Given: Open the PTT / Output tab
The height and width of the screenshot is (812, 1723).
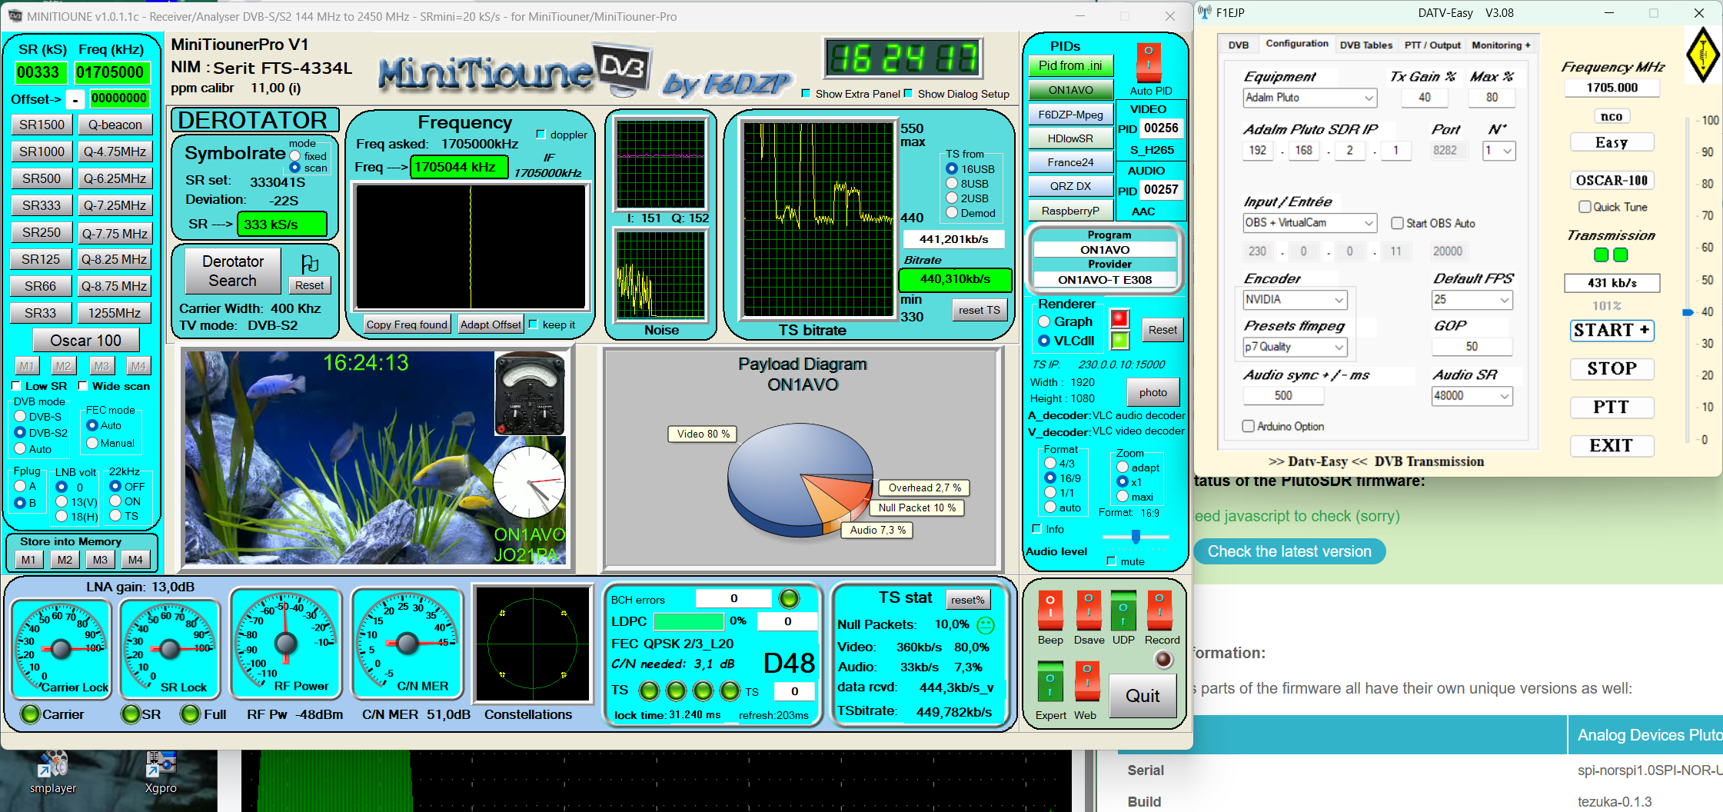Looking at the screenshot, I should [x=1432, y=45].
